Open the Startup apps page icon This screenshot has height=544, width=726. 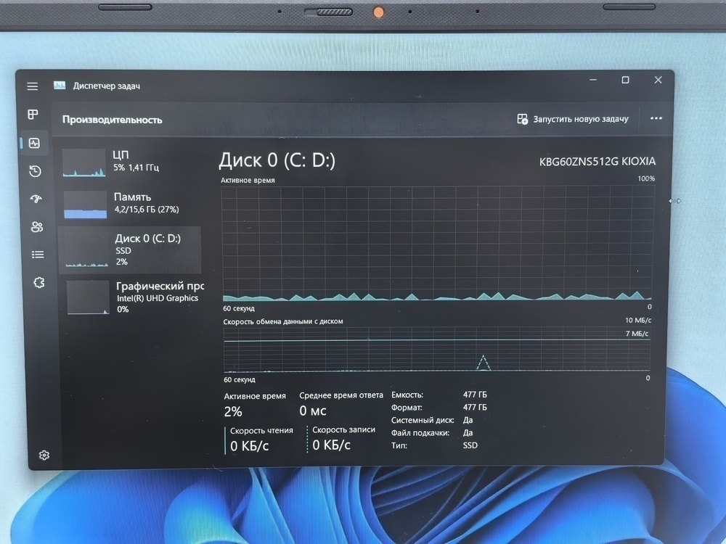[x=36, y=199]
